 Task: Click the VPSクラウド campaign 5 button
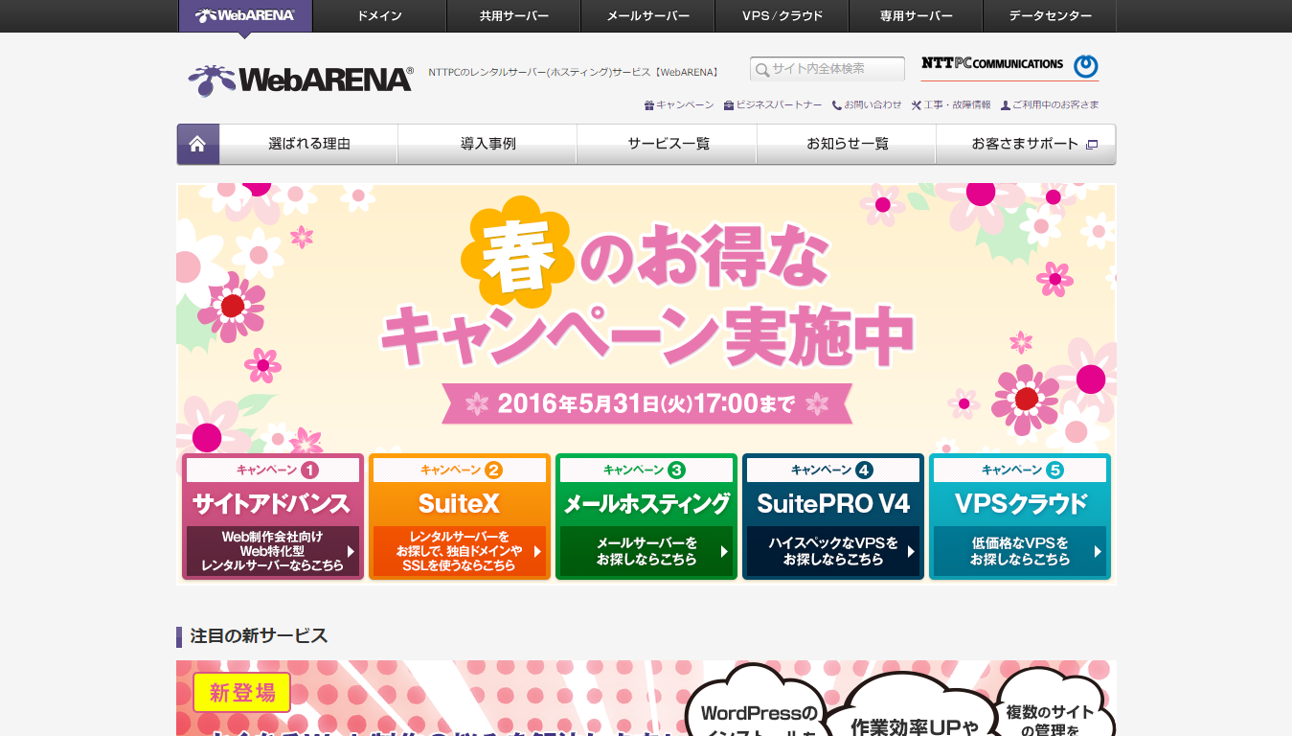tap(1019, 517)
